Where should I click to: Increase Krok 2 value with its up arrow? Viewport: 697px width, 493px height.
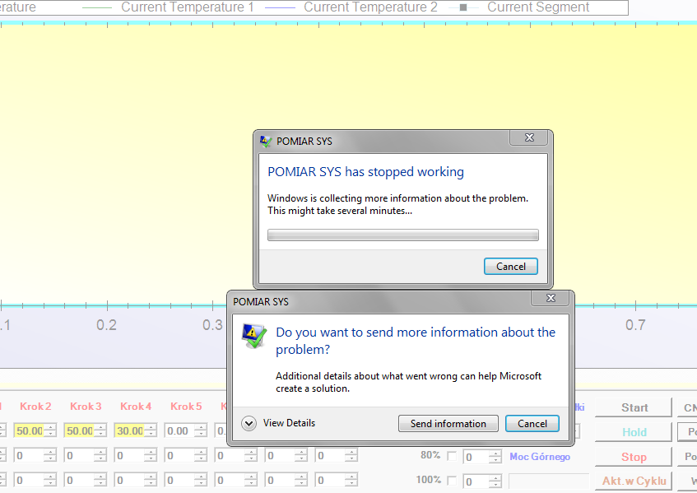[x=51, y=428]
